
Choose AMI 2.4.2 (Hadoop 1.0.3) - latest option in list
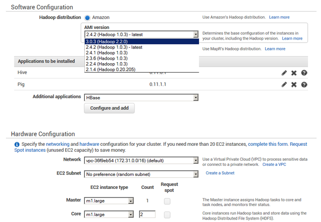point(141,47)
